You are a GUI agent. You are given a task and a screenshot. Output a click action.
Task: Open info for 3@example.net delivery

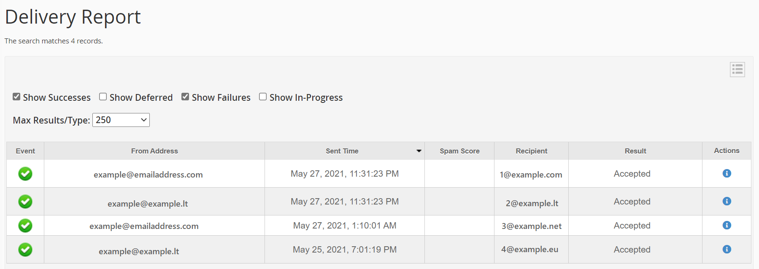[727, 225]
